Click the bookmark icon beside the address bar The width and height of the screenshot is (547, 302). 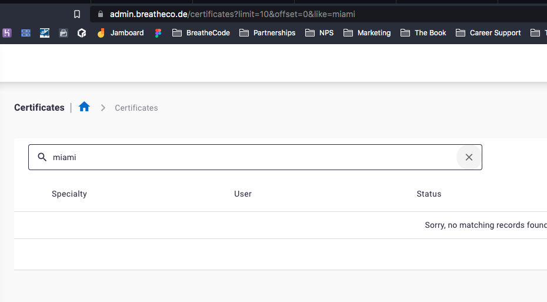[x=77, y=14]
